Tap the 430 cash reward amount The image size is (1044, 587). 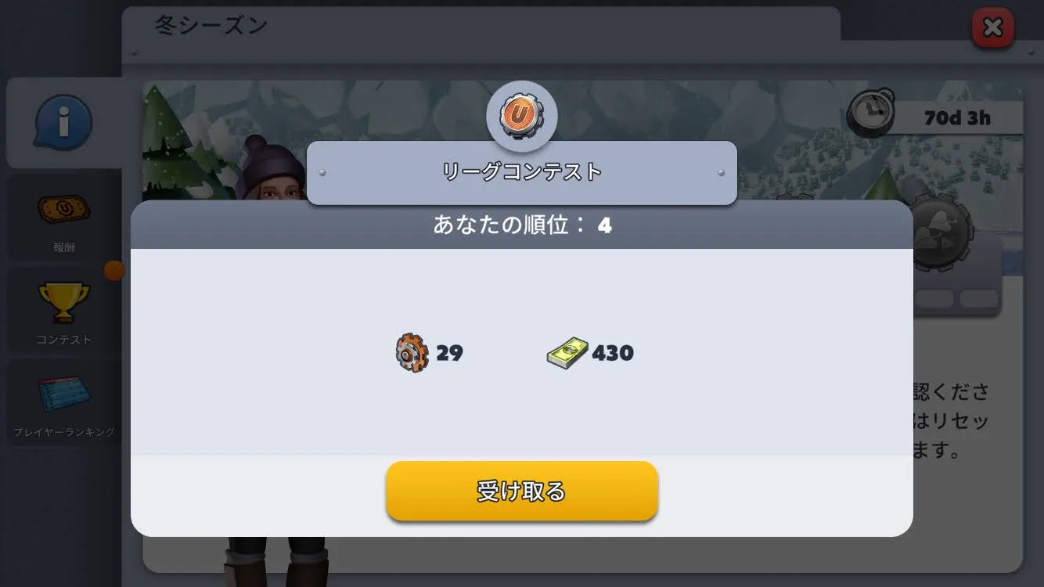(x=613, y=353)
